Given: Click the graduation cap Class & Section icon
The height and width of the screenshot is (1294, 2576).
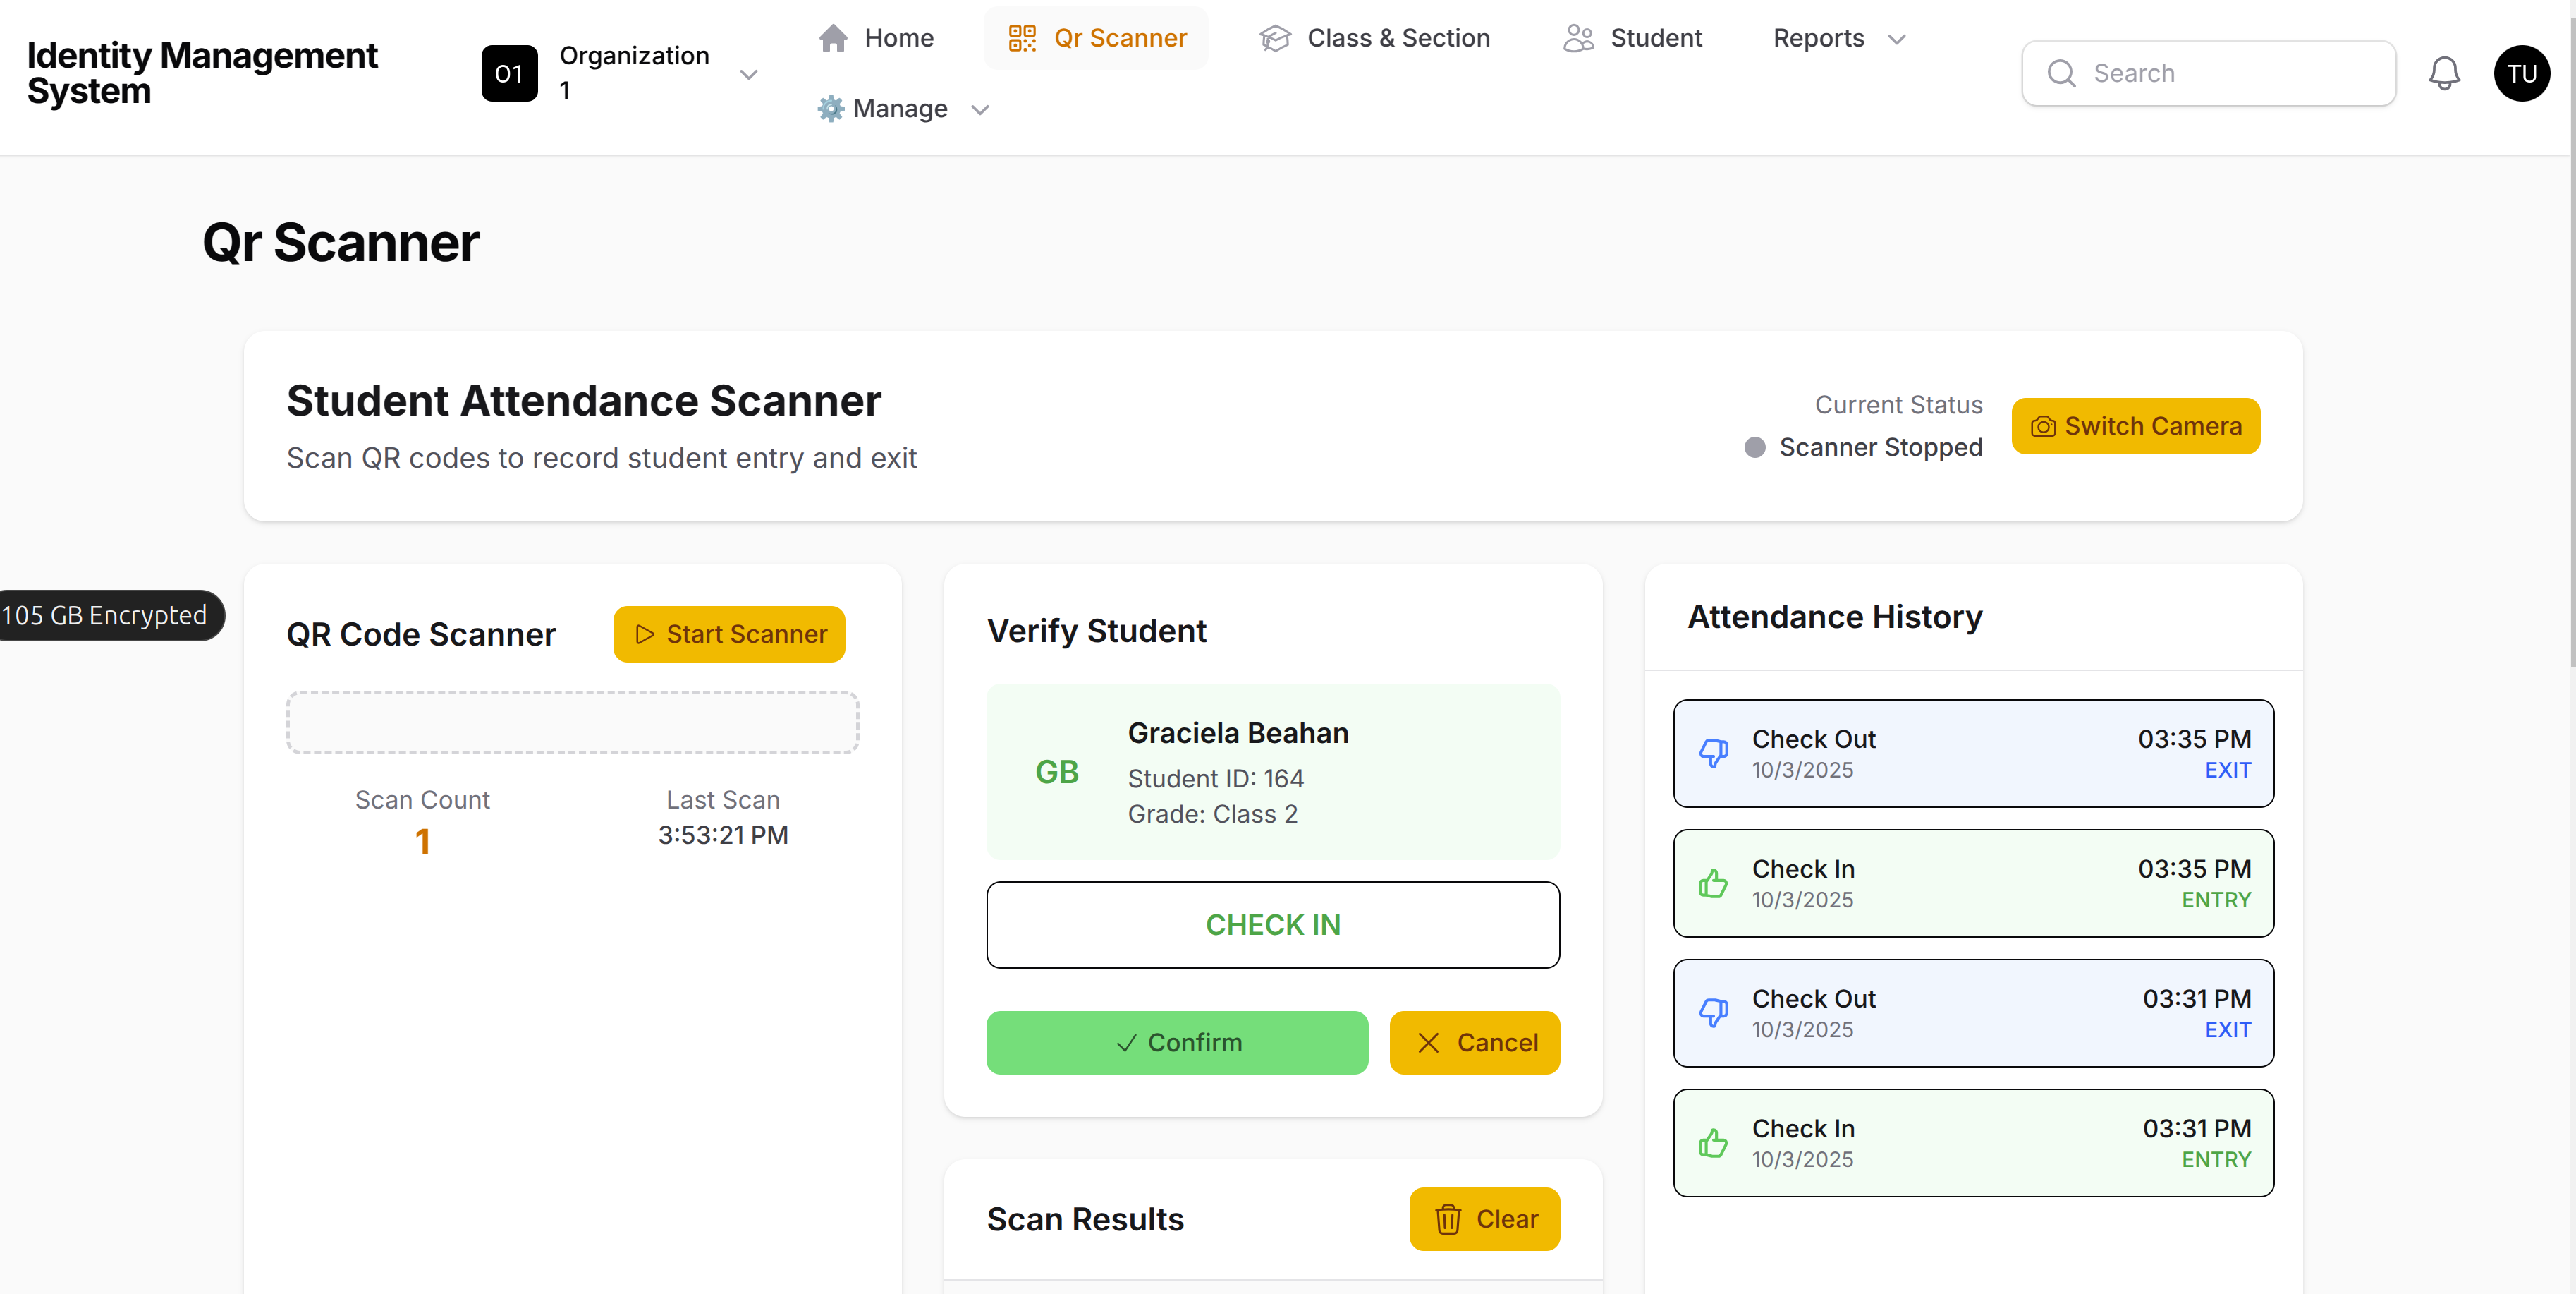Looking at the screenshot, I should pyautogui.click(x=1275, y=38).
